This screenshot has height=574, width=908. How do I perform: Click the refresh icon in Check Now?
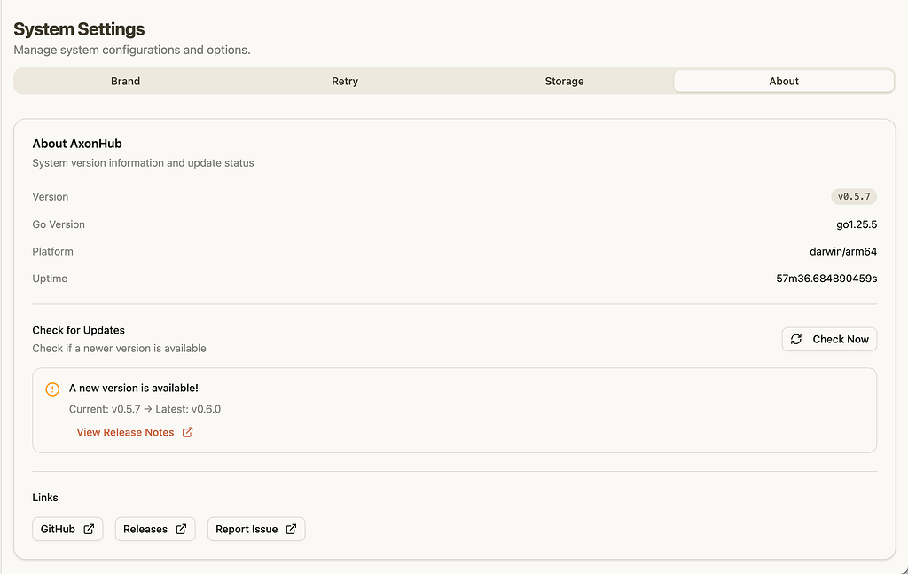tap(796, 340)
